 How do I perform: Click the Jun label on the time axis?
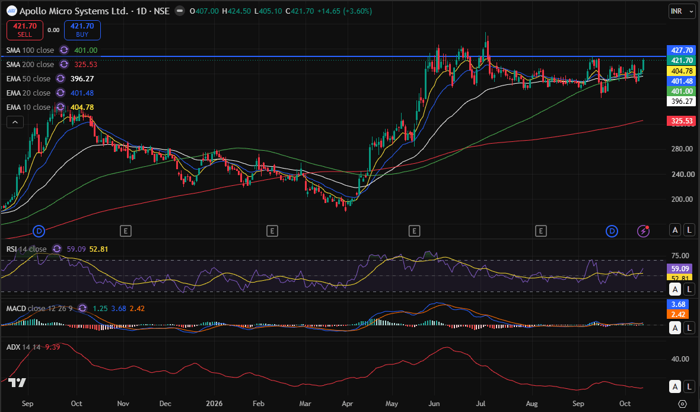434,404
